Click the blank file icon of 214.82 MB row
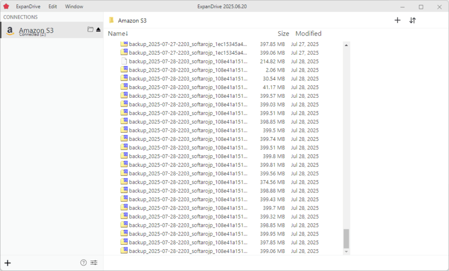The image size is (449, 271). coord(124,61)
